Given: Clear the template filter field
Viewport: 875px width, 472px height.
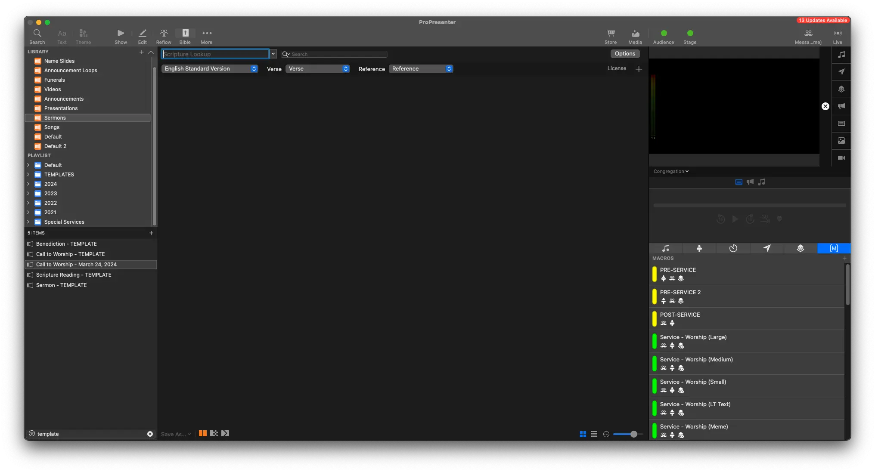Looking at the screenshot, I should 150,434.
